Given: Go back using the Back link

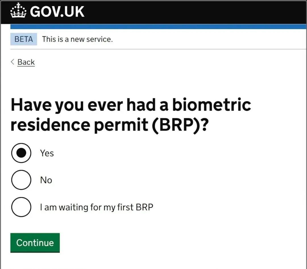Looking at the screenshot, I should [26, 62].
